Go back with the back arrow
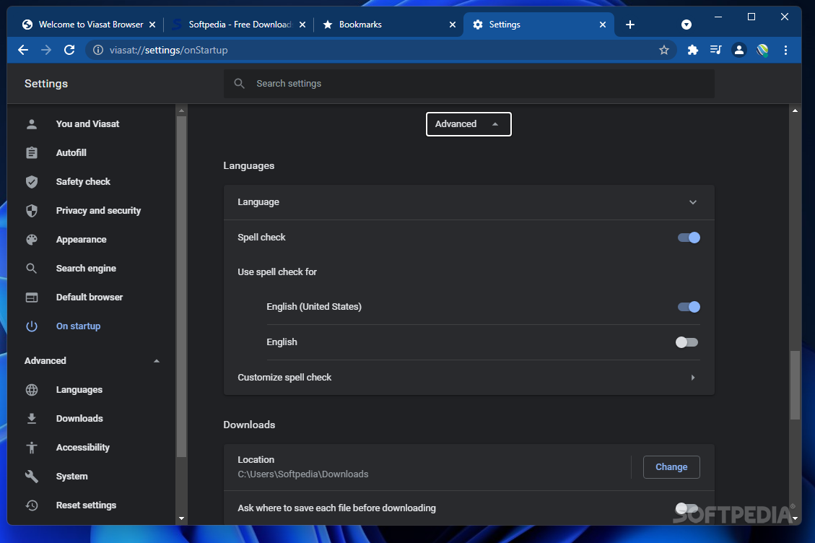The width and height of the screenshot is (815, 543). point(23,50)
